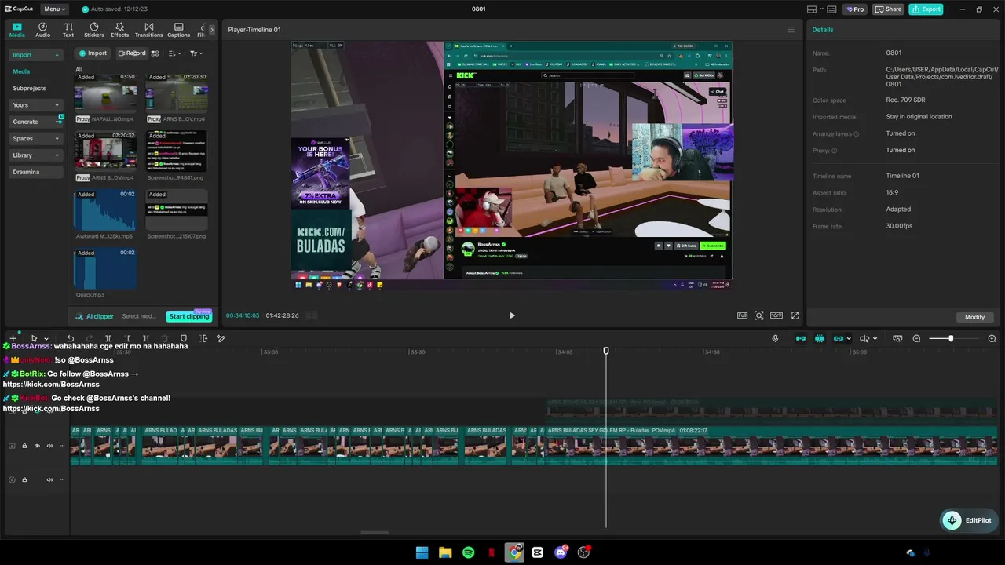Expand the Yours section
Image resolution: width=1005 pixels, height=565 pixels.
pos(36,105)
